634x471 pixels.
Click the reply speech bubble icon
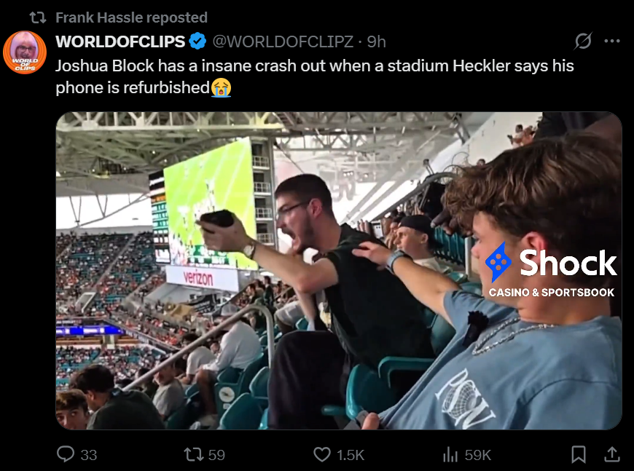click(x=66, y=454)
